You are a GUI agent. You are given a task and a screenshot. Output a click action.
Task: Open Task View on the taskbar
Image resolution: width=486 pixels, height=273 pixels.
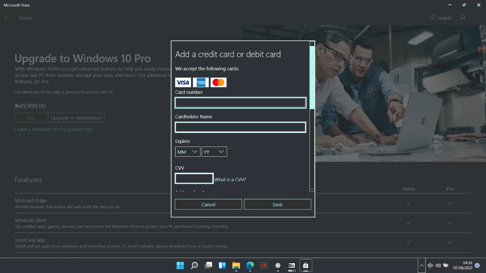(x=208, y=266)
